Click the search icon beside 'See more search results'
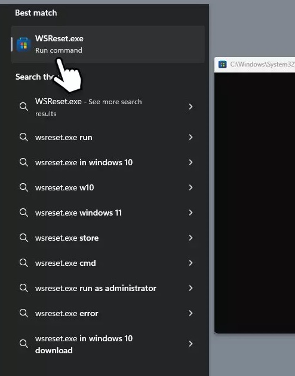 pyautogui.click(x=24, y=107)
